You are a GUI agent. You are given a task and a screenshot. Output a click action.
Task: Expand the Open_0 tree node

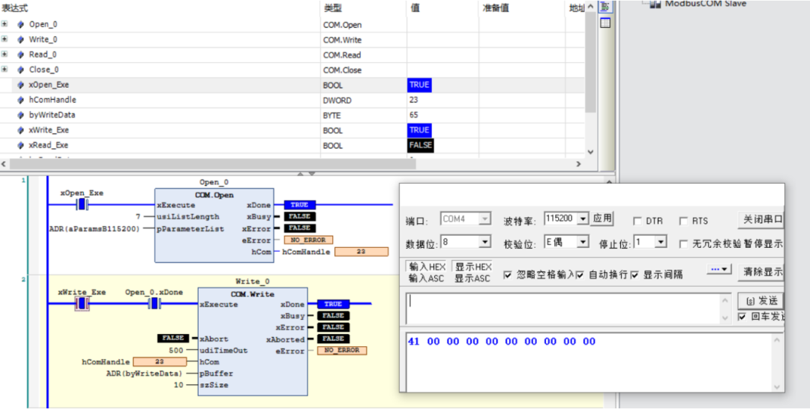pyautogui.click(x=5, y=25)
